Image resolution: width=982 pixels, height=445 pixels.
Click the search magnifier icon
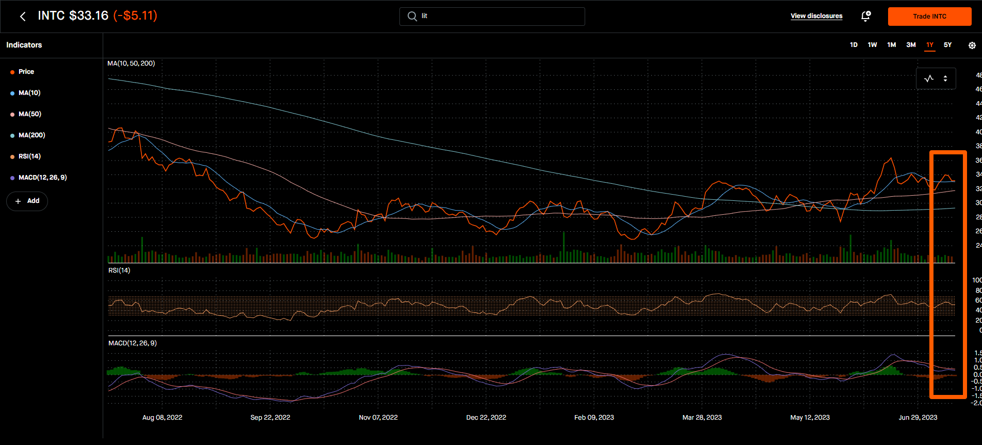pyautogui.click(x=412, y=16)
